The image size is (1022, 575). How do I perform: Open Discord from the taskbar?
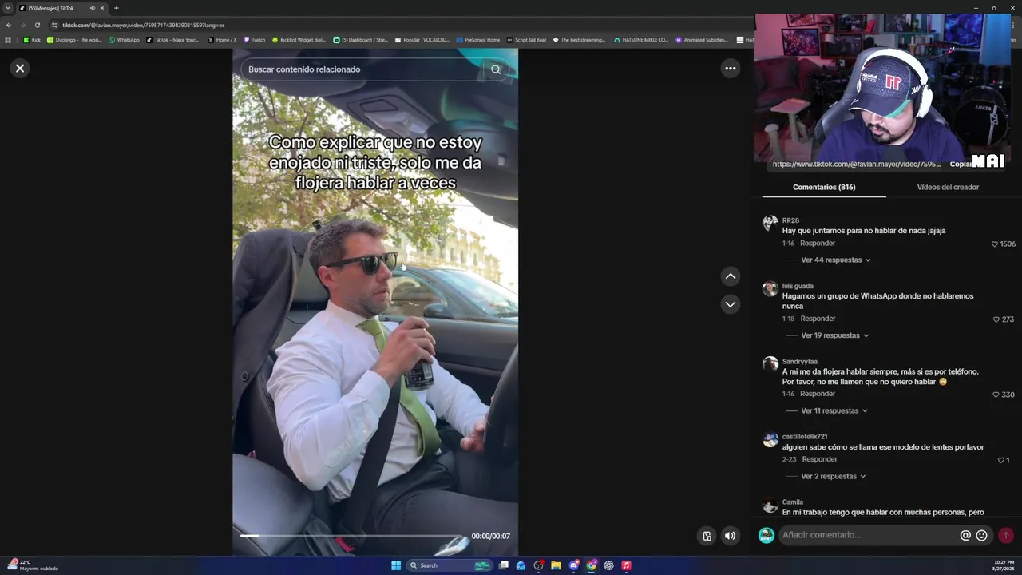573,565
